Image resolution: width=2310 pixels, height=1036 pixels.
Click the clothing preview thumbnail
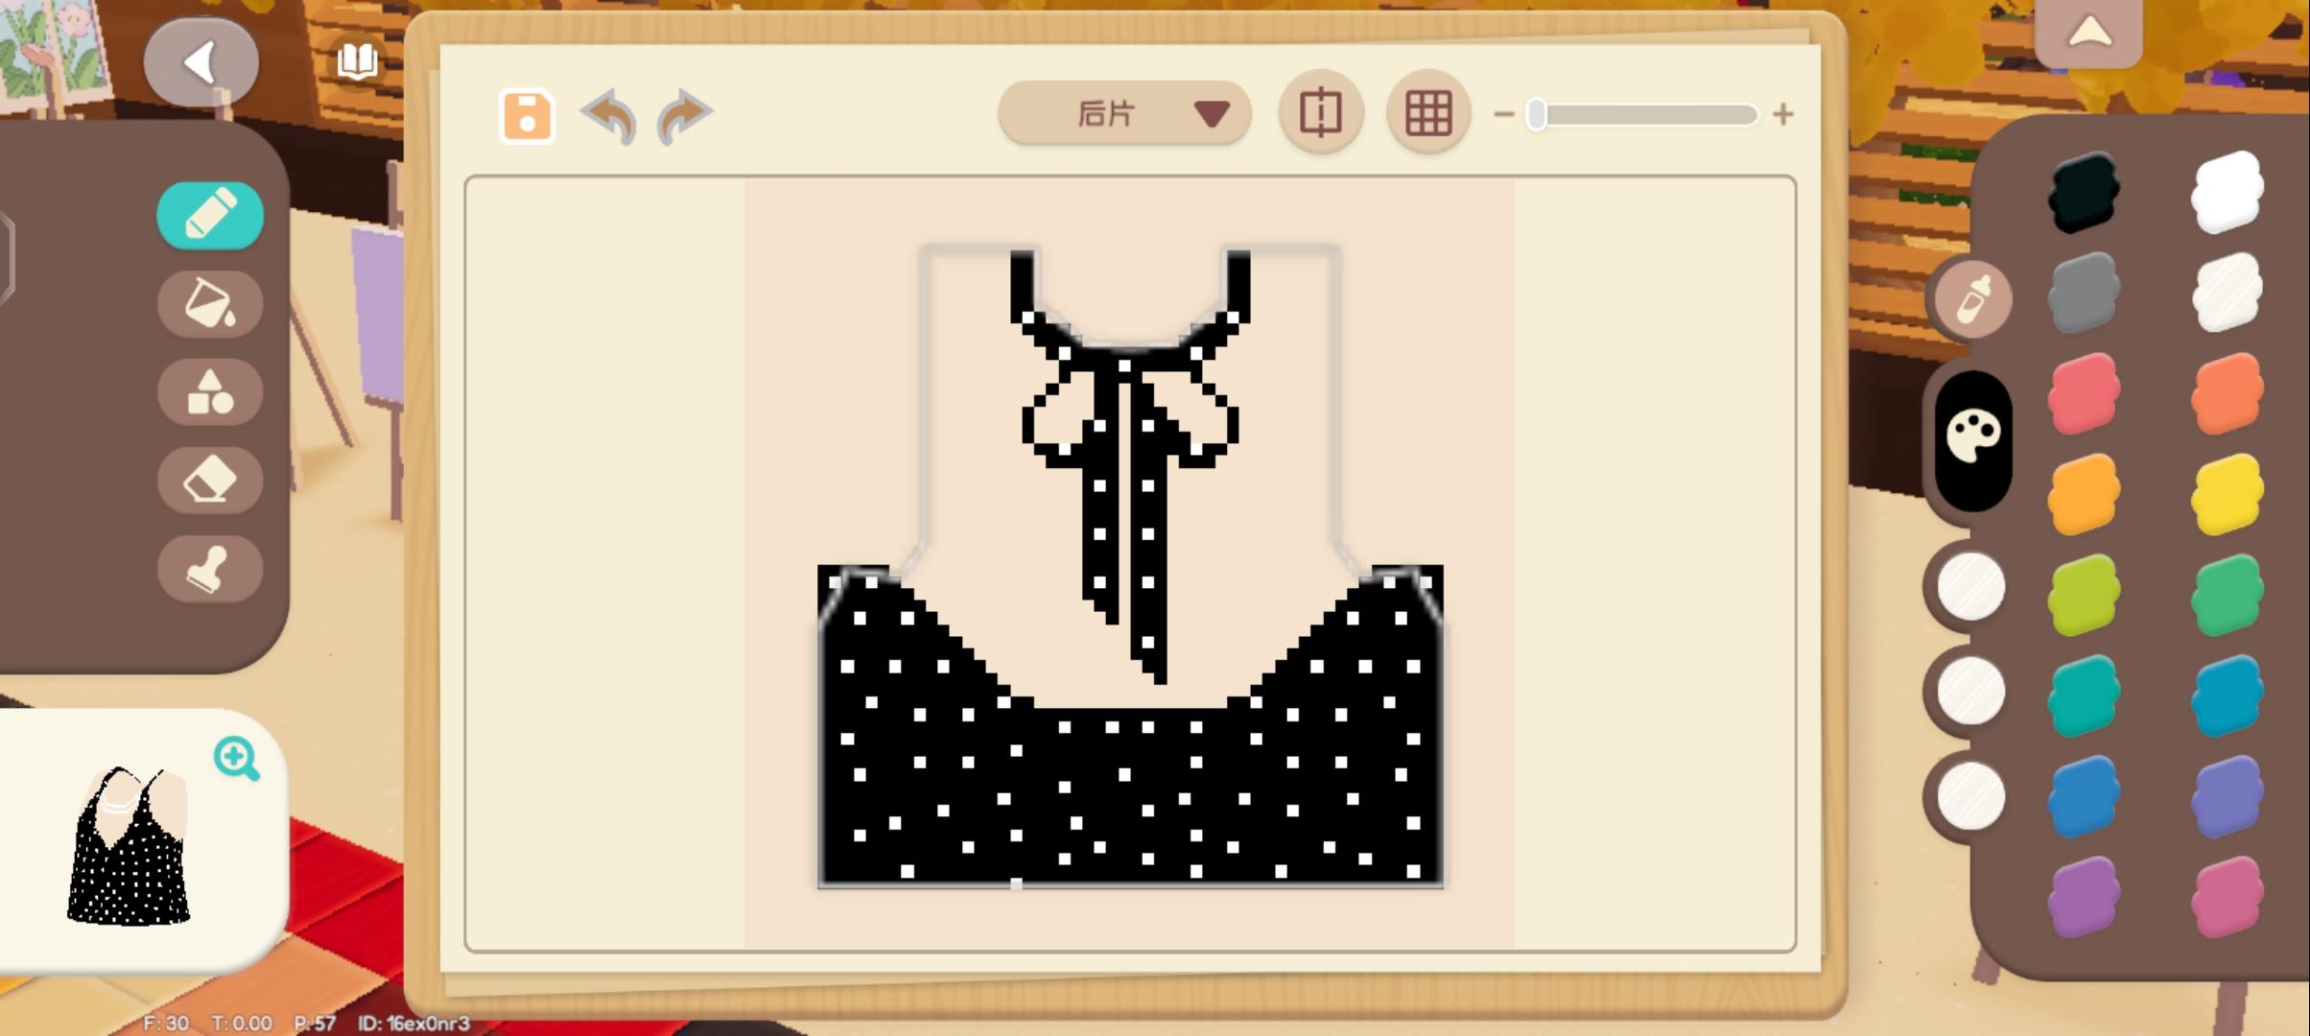130,846
